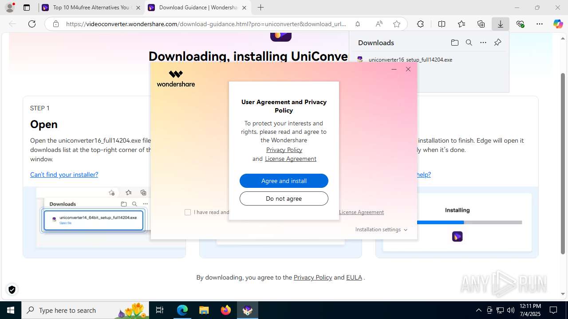Expand Installation settings dropdown

[x=381, y=230]
